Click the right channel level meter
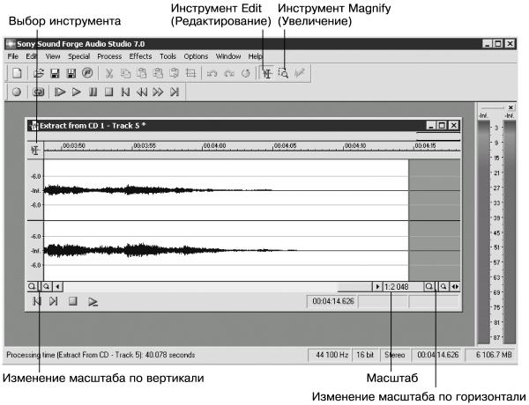 click(510, 232)
